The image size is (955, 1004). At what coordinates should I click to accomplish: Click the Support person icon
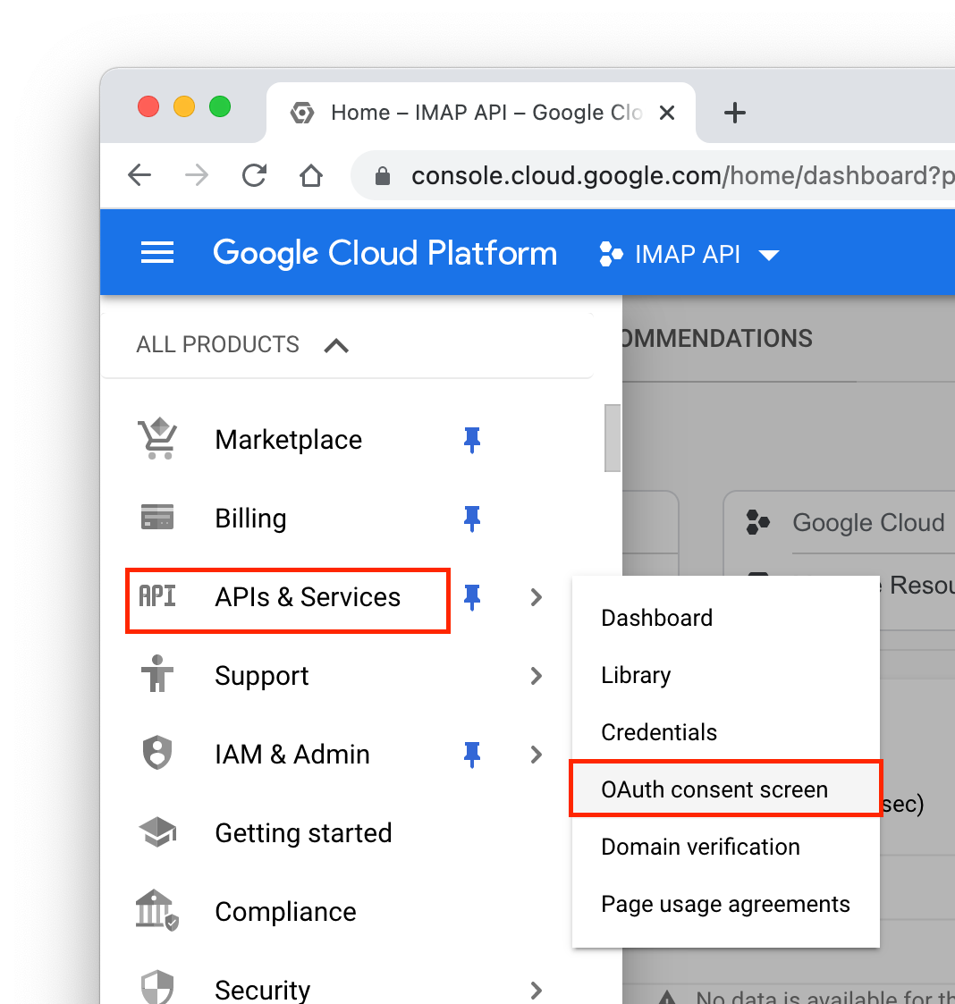click(x=157, y=674)
